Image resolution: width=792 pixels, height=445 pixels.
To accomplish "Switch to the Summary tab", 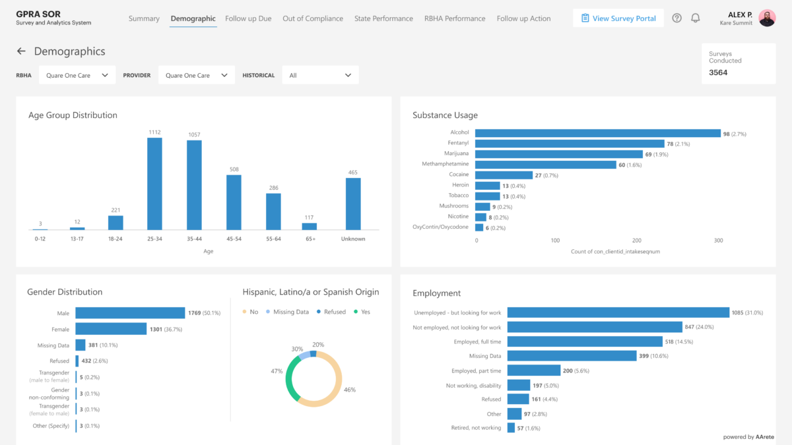I will pos(144,18).
